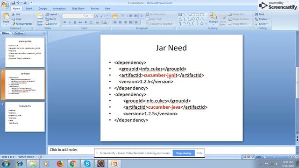Increase font size with Grow Font
Viewport: 299px width, 168px height.
pyautogui.click(x=97, y=16)
